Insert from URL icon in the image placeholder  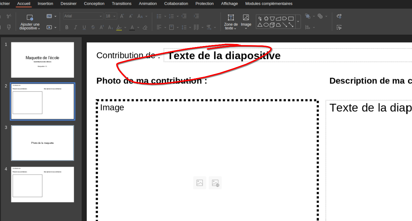point(215,183)
